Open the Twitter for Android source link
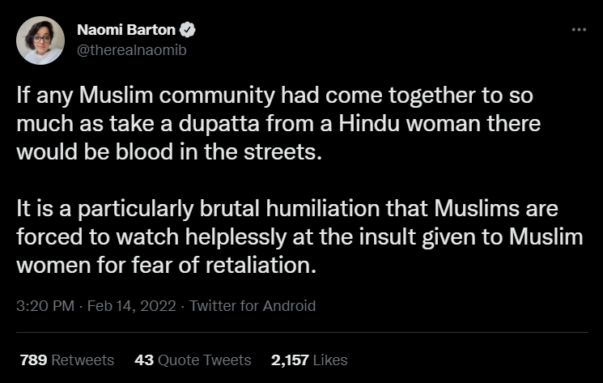This screenshot has width=603, height=383. tap(252, 306)
